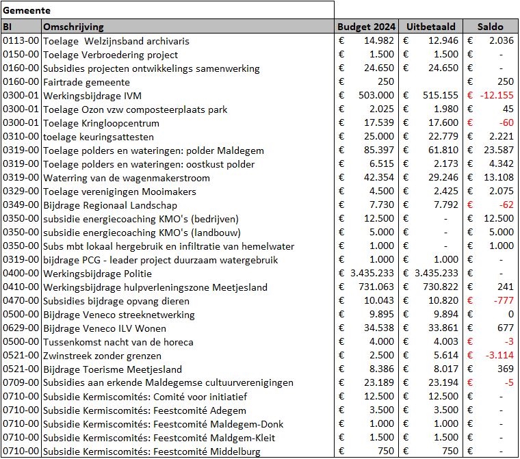Select Politie budget value 3.435.233
The width and height of the screenshot is (520, 459).
372,273
